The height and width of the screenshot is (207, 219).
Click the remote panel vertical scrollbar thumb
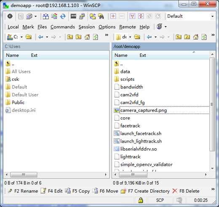(x=212, y=104)
